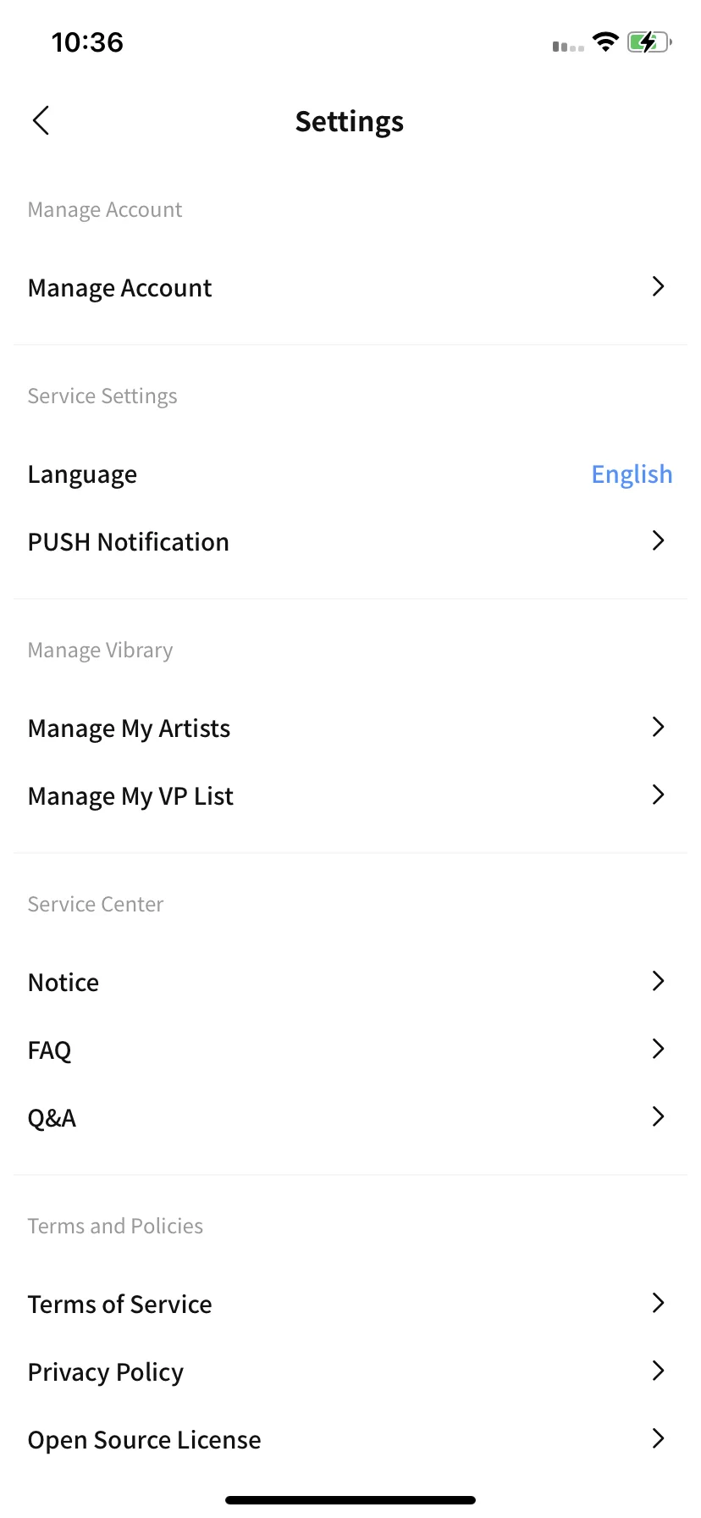Open the Notice label
The width and height of the screenshot is (701, 1518).
point(63,983)
